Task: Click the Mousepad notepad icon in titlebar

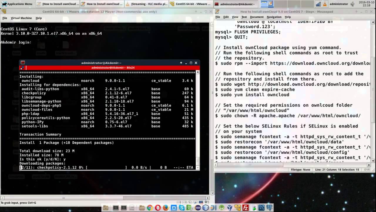Action: pyautogui.click(x=217, y=11)
